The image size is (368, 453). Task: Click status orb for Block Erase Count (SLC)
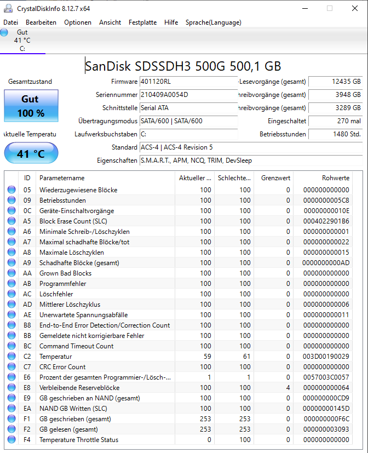tap(12, 221)
